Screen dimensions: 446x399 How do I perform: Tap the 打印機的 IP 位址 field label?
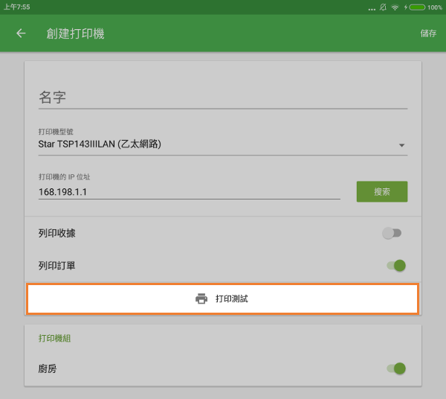click(64, 177)
